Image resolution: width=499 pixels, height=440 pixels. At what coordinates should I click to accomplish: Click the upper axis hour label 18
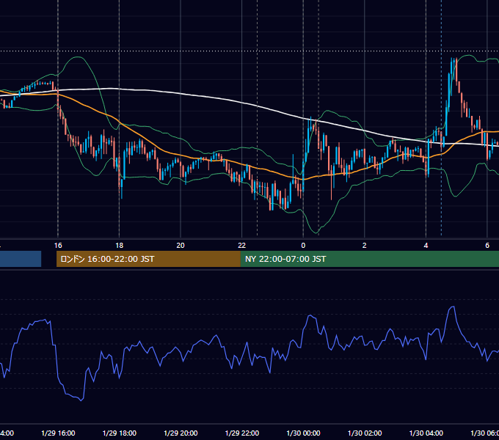120,246
